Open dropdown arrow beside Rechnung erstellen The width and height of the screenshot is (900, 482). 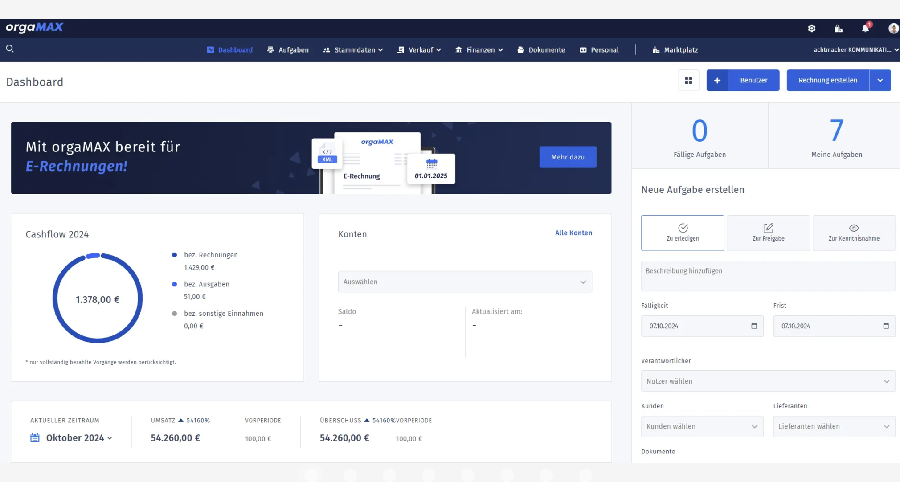(880, 80)
